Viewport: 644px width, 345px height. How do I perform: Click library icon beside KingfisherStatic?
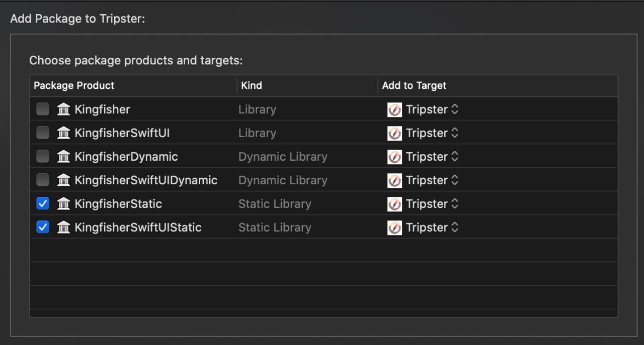point(63,203)
